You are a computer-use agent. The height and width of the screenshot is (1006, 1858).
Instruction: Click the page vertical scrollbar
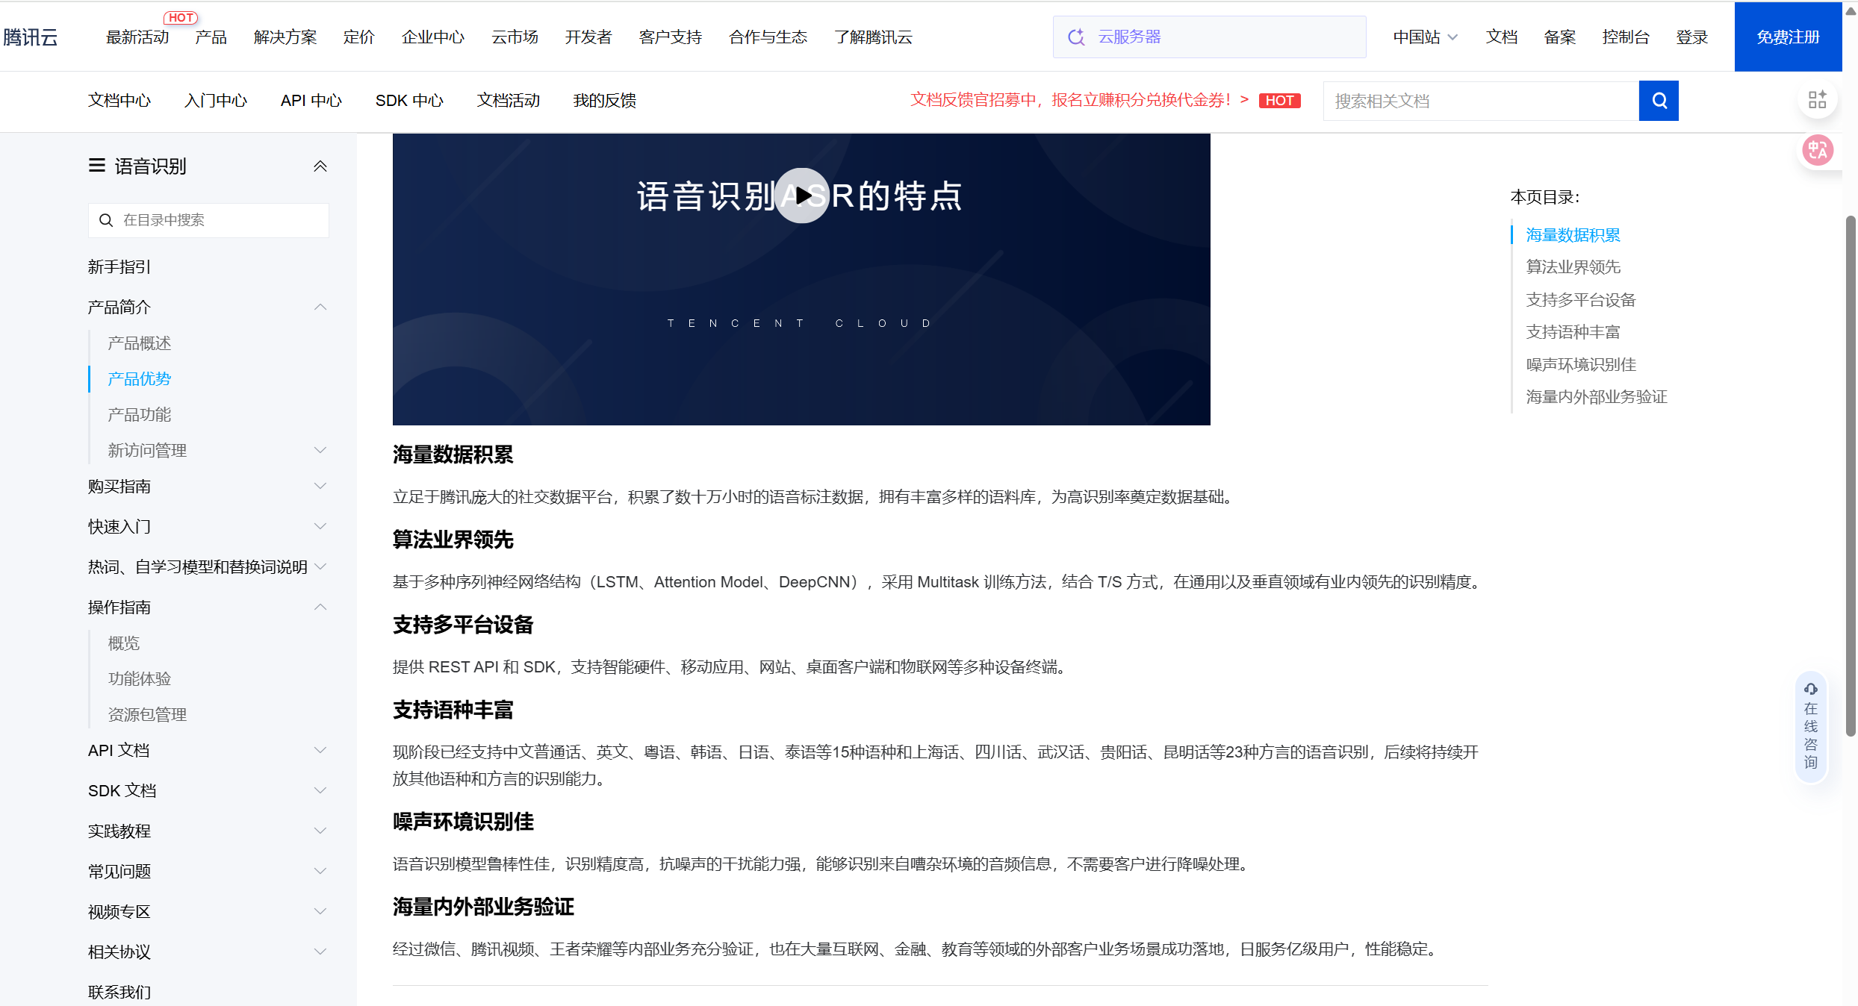(1850, 475)
